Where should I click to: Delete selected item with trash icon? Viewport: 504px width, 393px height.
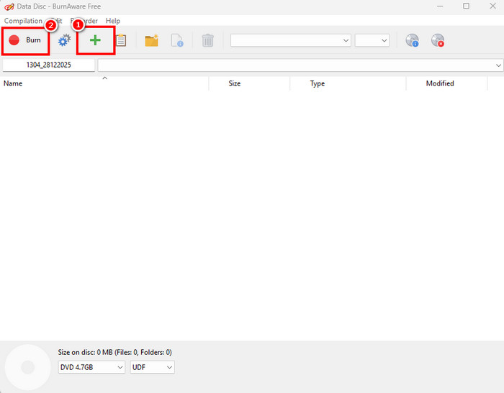click(207, 41)
